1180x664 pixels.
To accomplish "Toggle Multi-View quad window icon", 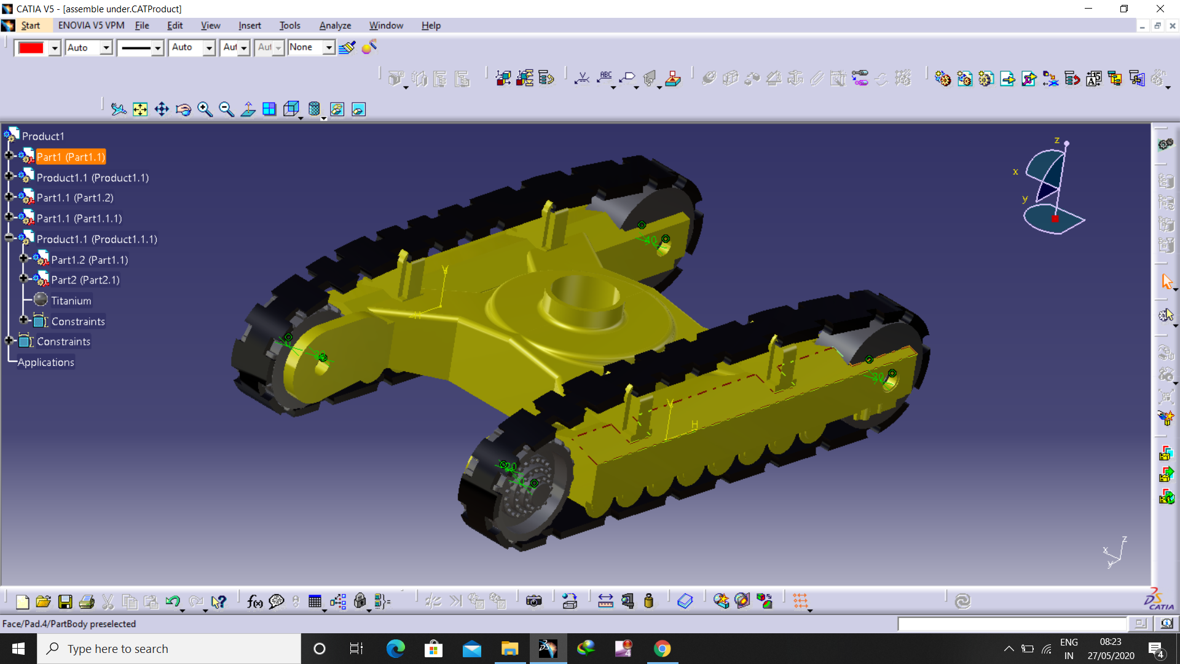I will point(269,109).
